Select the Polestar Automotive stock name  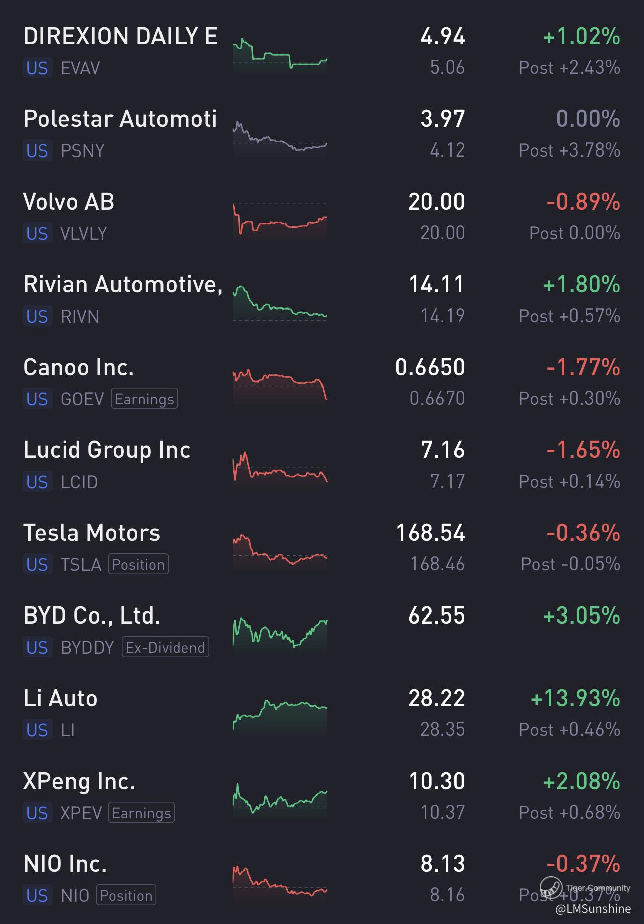(x=120, y=119)
